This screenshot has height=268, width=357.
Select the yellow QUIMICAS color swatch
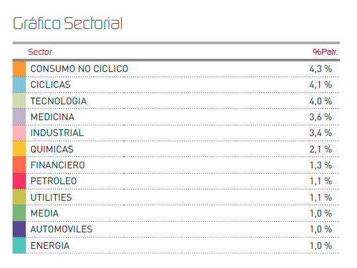[x=19, y=149]
